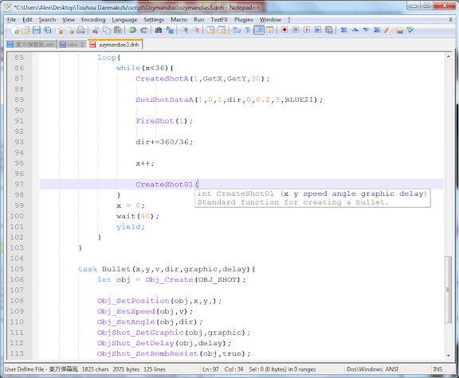Open the Edit menu
The image size is (459, 378).
(27, 20)
